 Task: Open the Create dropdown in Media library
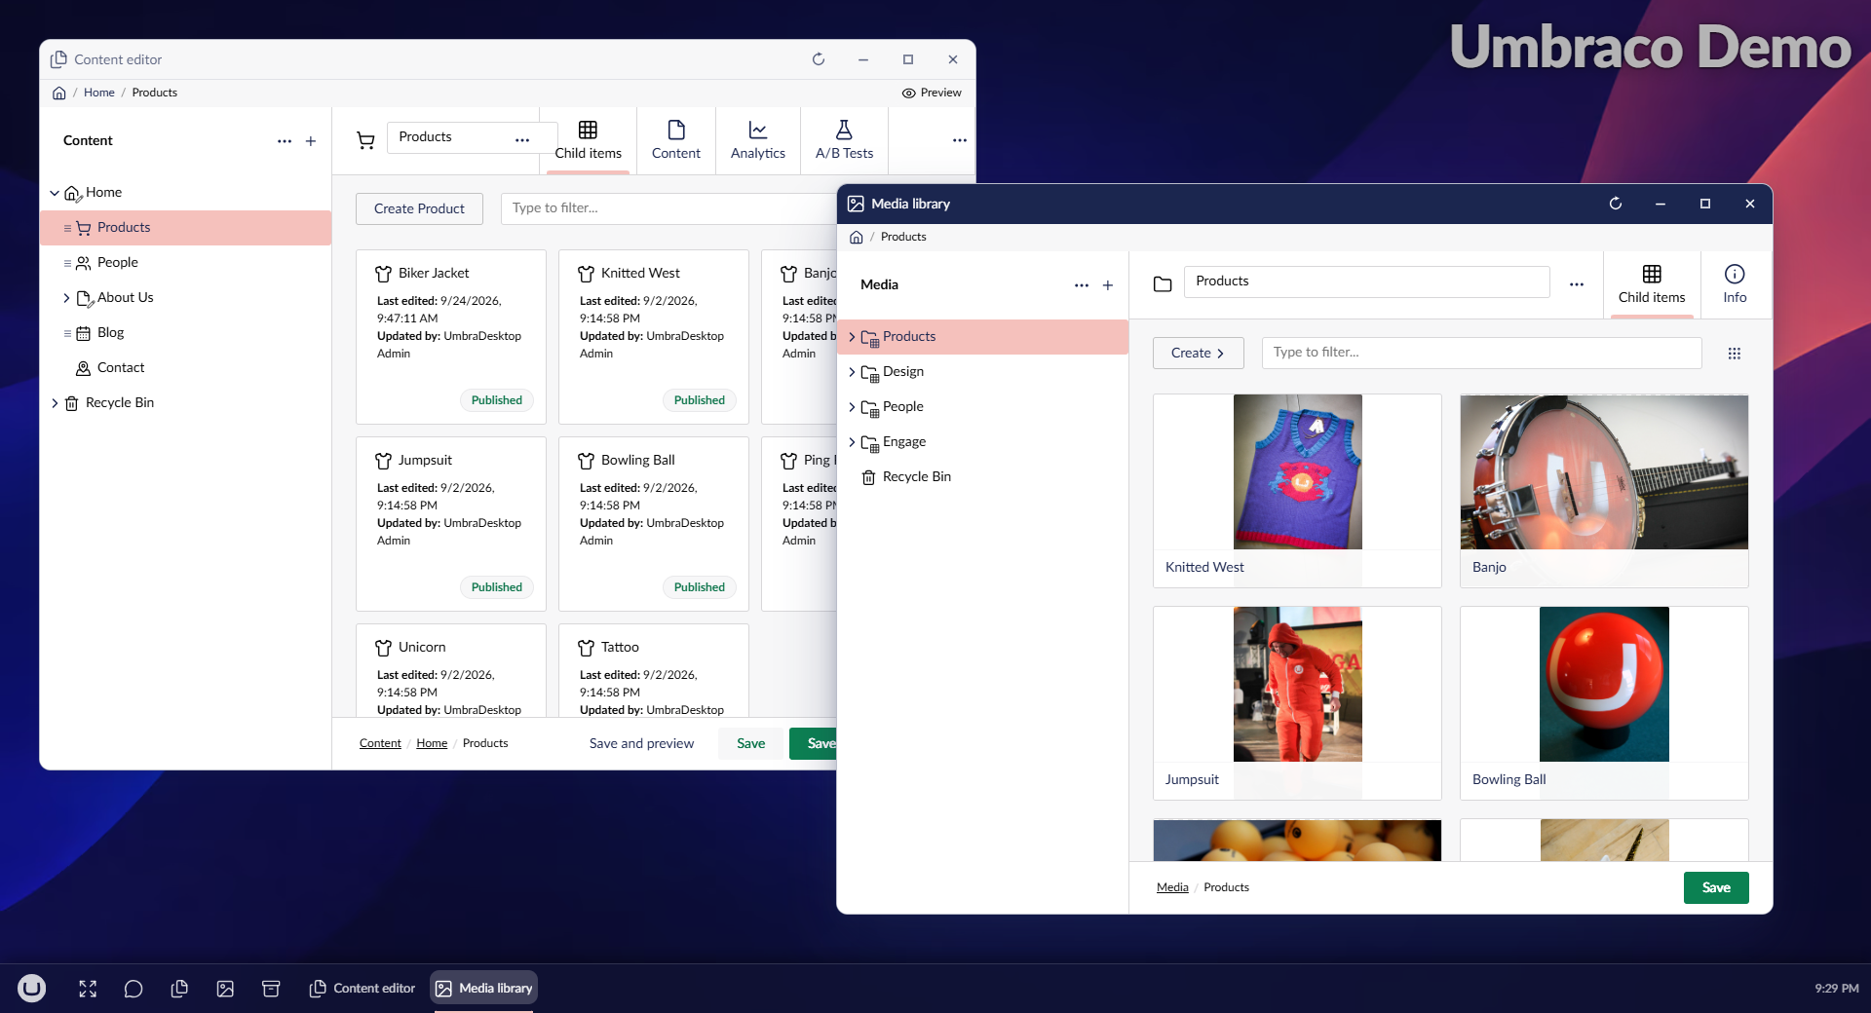[x=1198, y=353]
